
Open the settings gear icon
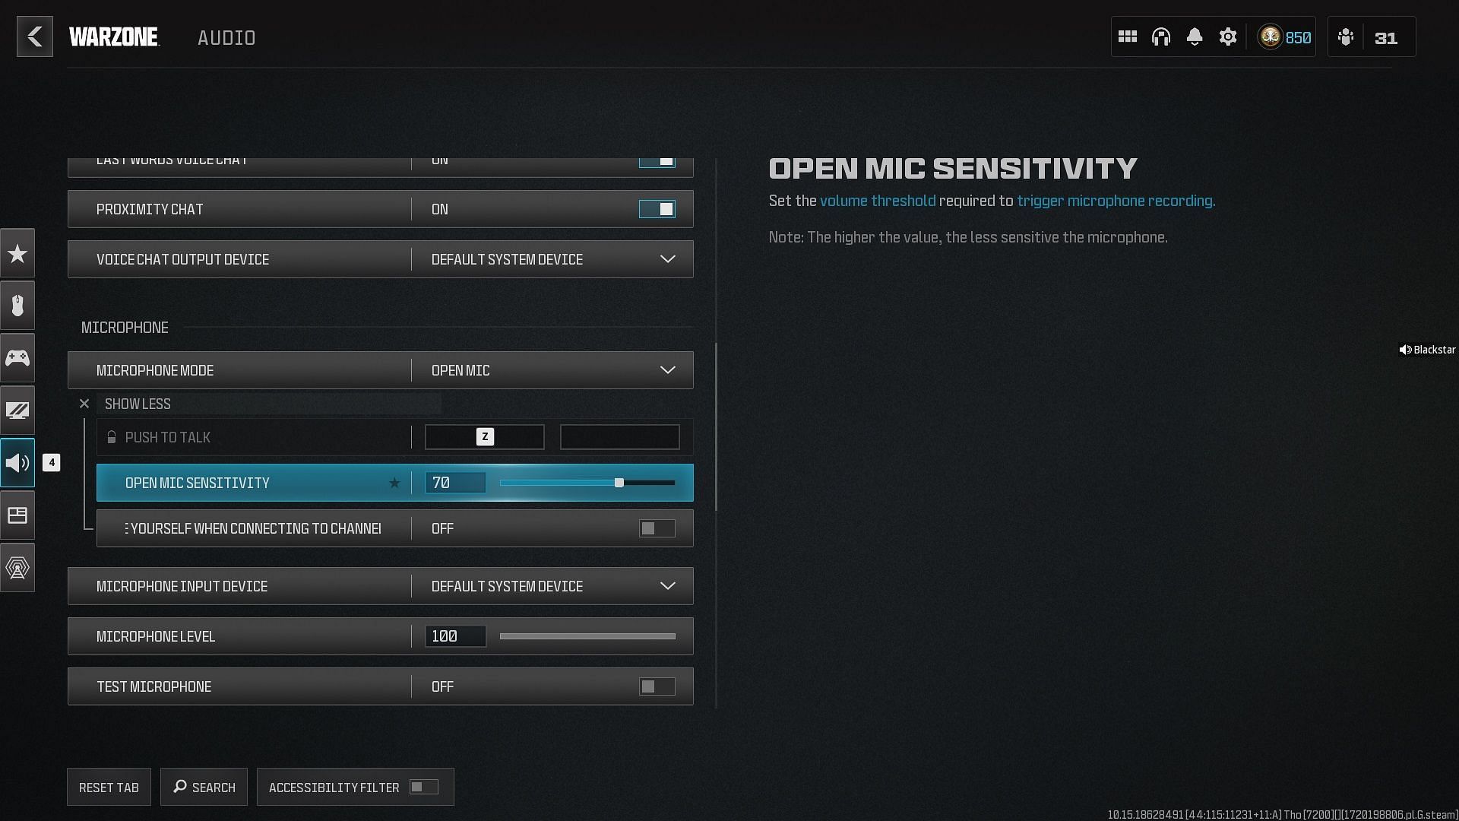pyautogui.click(x=1227, y=37)
